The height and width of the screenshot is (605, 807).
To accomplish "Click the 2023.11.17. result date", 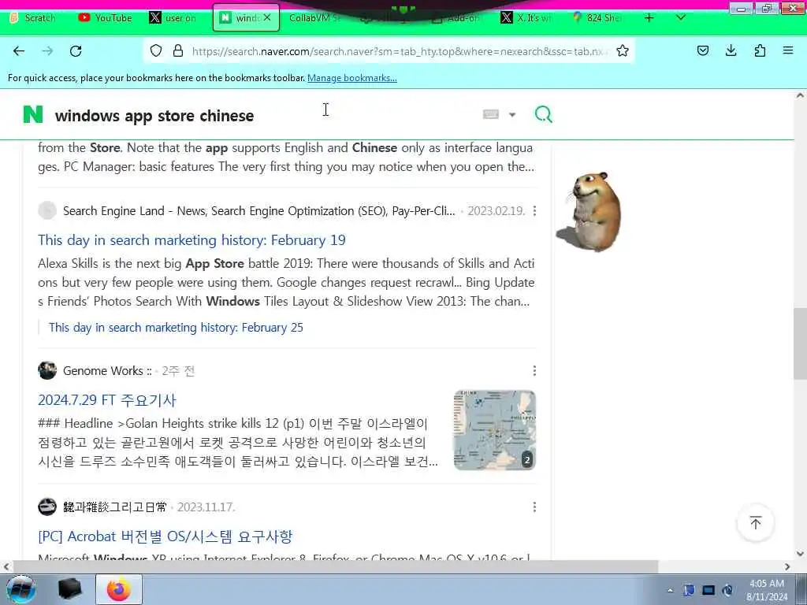I will [206, 507].
